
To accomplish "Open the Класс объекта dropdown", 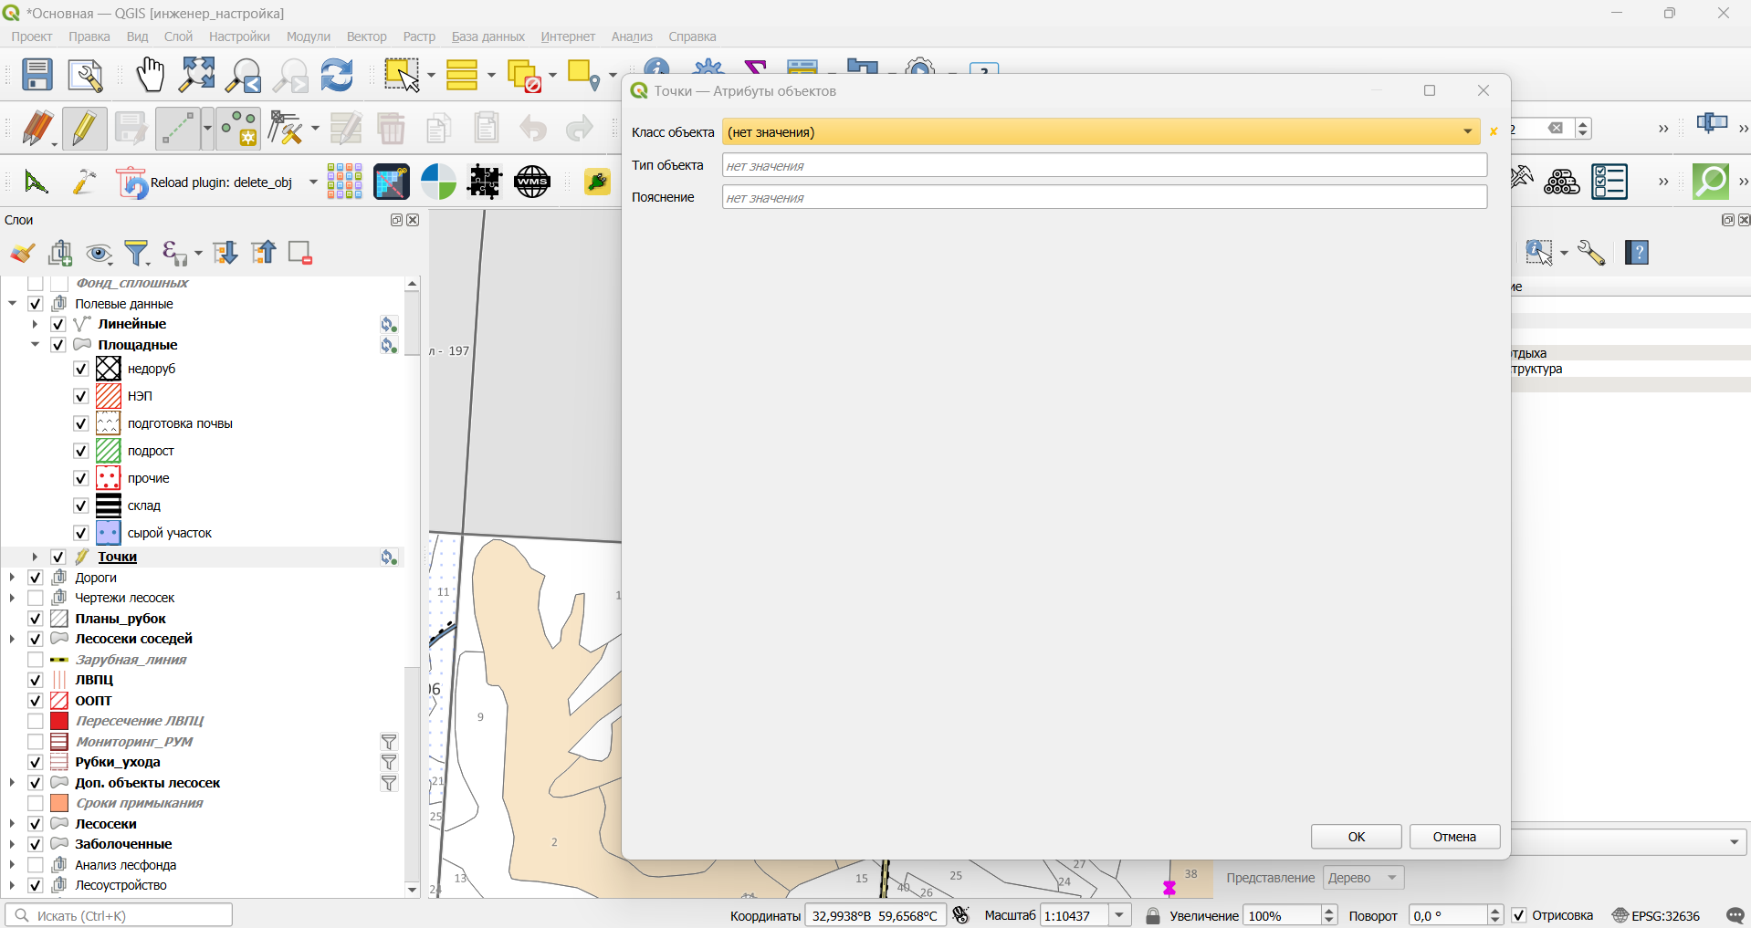I will pos(1101,131).
